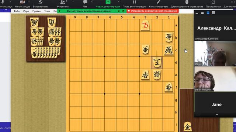Pick a knight from the top hand tray
The image size is (236, 132).
34,41
